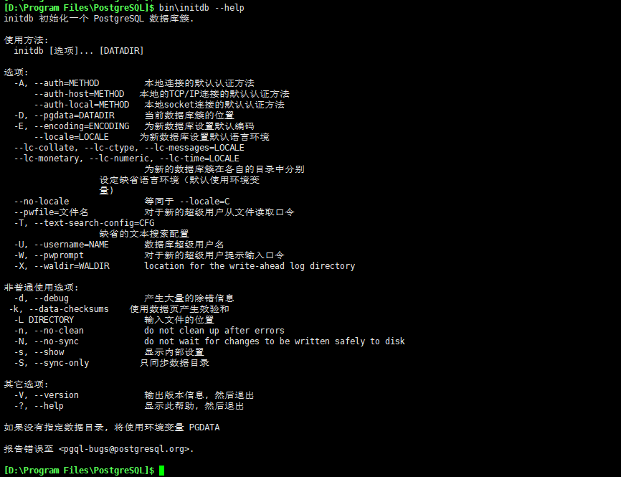Click the pgql-bugs@postgresql.org email address

pyautogui.click(x=136, y=449)
